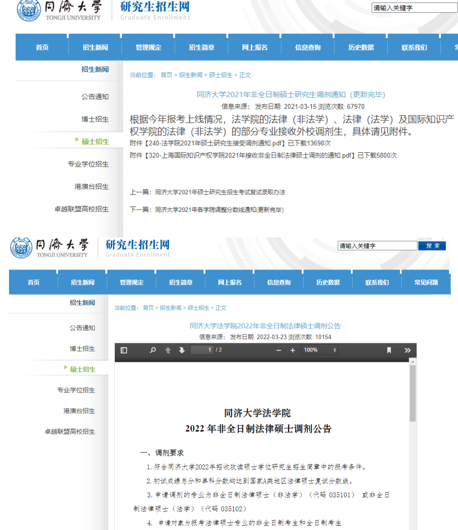Go to next PDF page arrow
The height and width of the screenshot is (530, 458).
pyautogui.click(x=182, y=350)
